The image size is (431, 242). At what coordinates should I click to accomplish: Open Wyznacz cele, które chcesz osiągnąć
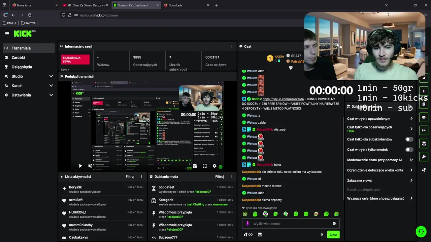380,198
